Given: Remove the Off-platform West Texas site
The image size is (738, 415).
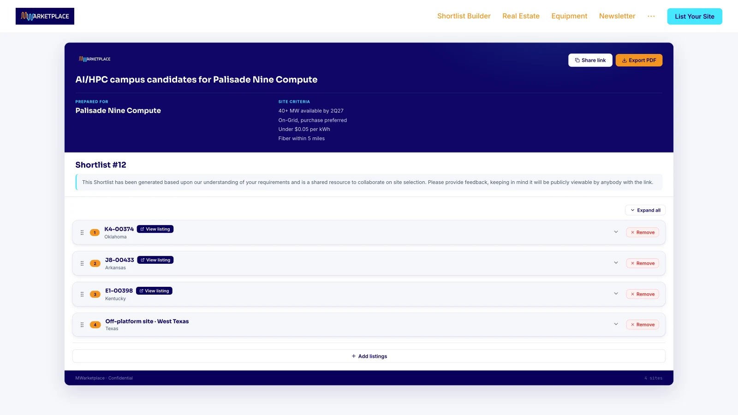Looking at the screenshot, I should tap(643, 325).
